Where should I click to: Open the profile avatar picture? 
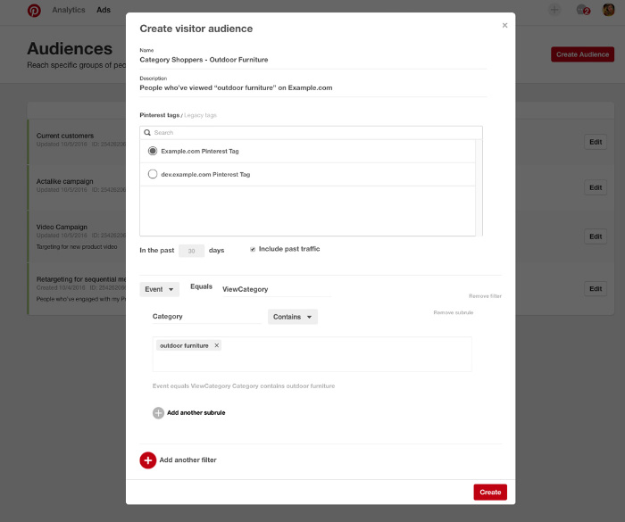(x=608, y=10)
